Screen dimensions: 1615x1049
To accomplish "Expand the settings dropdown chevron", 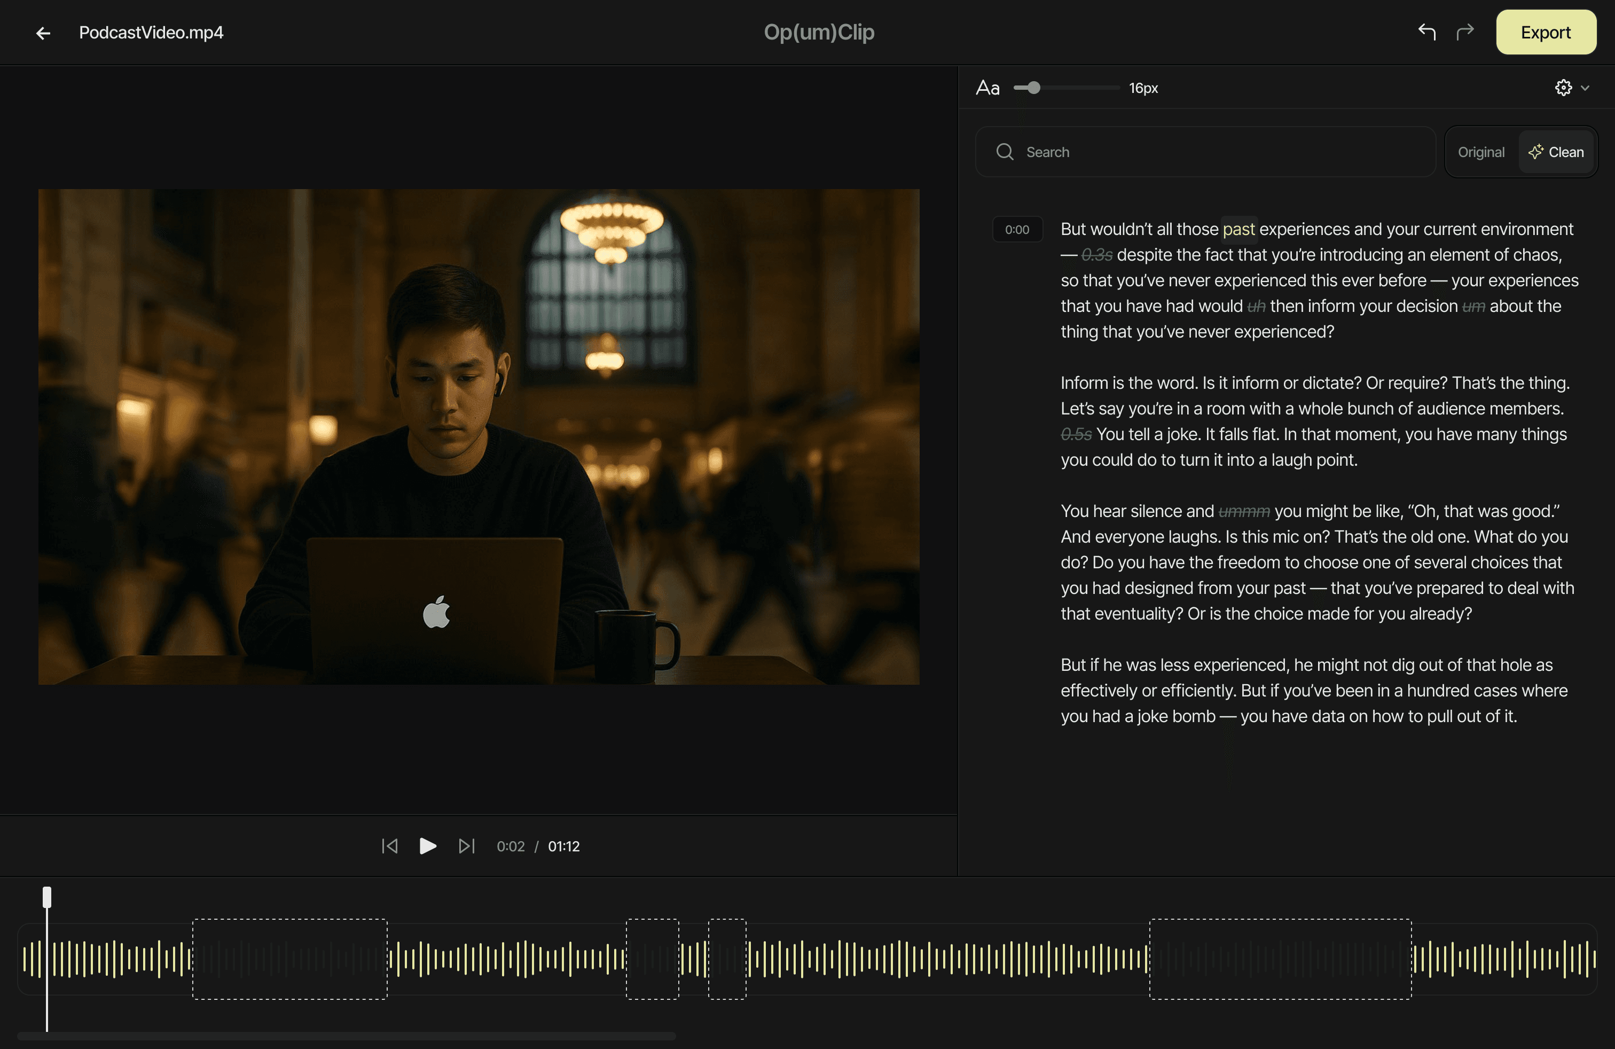I will coord(1585,88).
